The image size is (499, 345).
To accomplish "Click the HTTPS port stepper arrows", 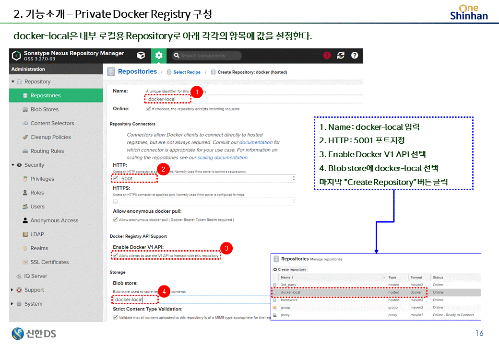I will pos(294,201).
